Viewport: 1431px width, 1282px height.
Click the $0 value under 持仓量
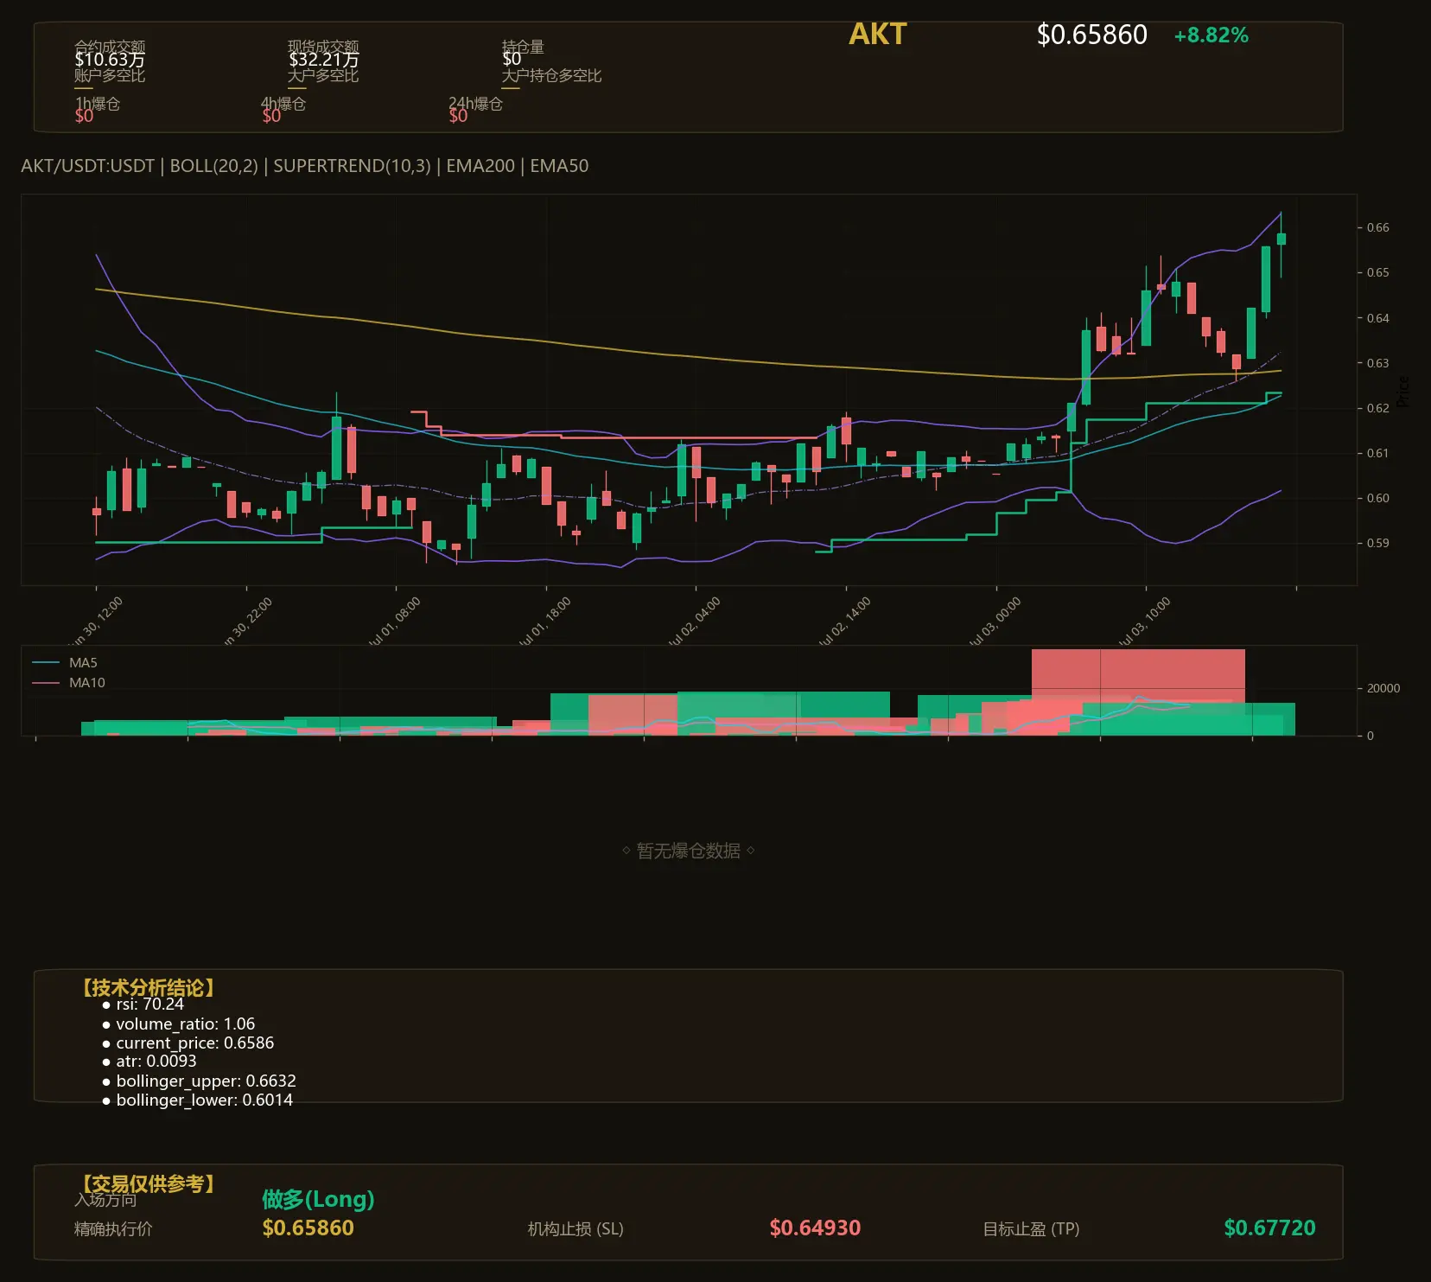click(x=512, y=60)
